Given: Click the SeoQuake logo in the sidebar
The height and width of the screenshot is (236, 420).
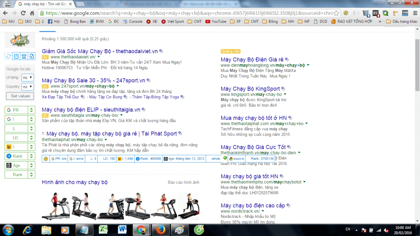Looking at the screenshot, I should 20,40.
